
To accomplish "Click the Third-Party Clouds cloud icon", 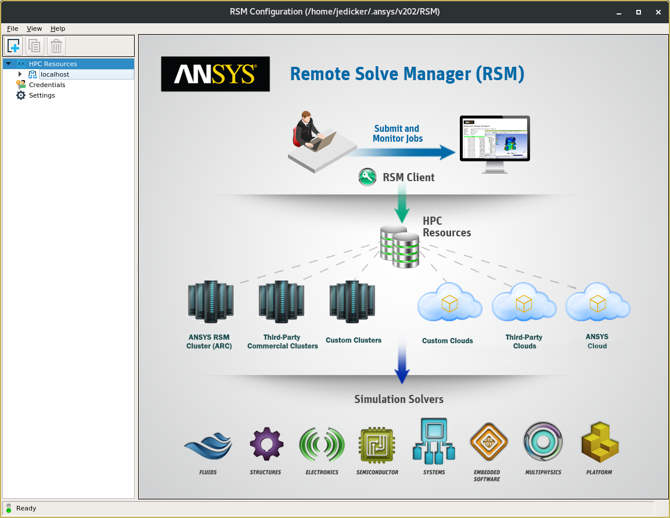I will pyautogui.click(x=524, y=303).
